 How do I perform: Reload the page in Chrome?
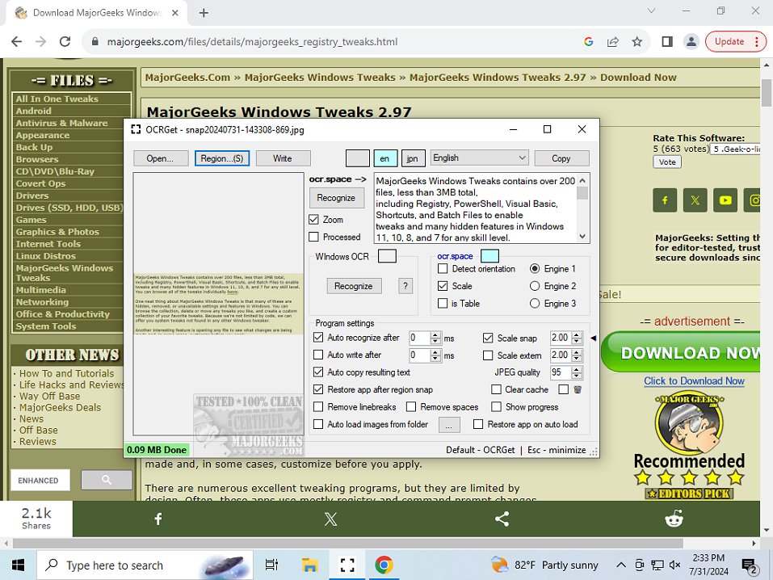65,42
